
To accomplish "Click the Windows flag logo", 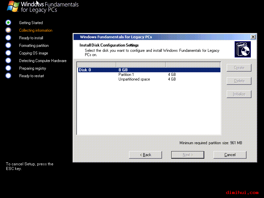I will [x=13, y=6].
